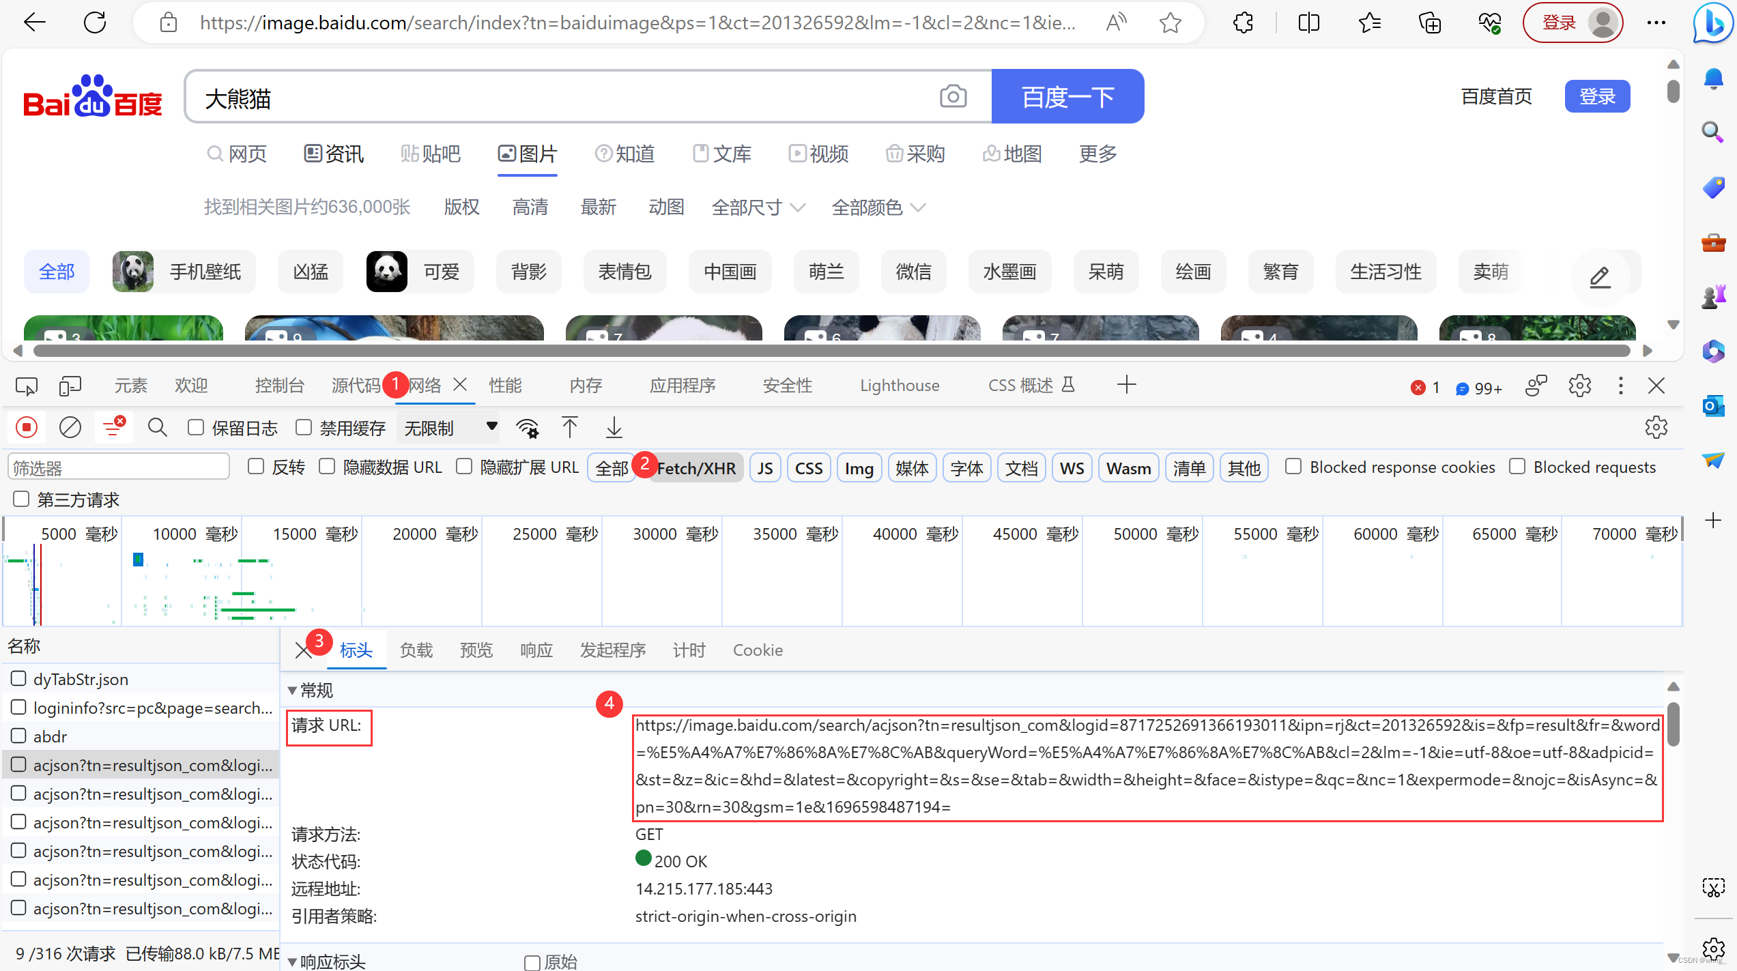Image resolution: width=1737 pixels, height=971 pixels.
Task: Enable the 保留日志 checkbox
Action: 196,428
